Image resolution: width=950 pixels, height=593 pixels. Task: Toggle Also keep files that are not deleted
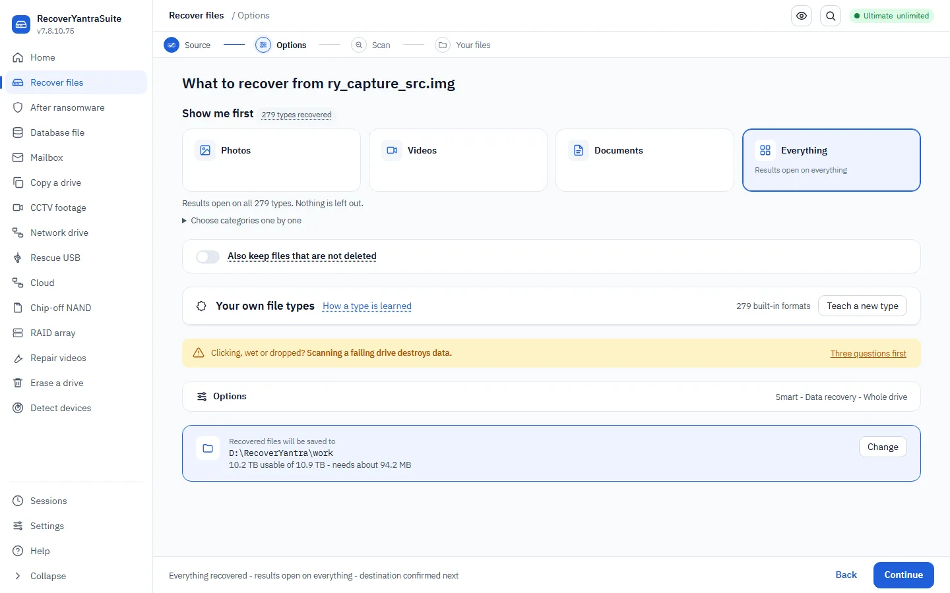click(x=208, y=256)
